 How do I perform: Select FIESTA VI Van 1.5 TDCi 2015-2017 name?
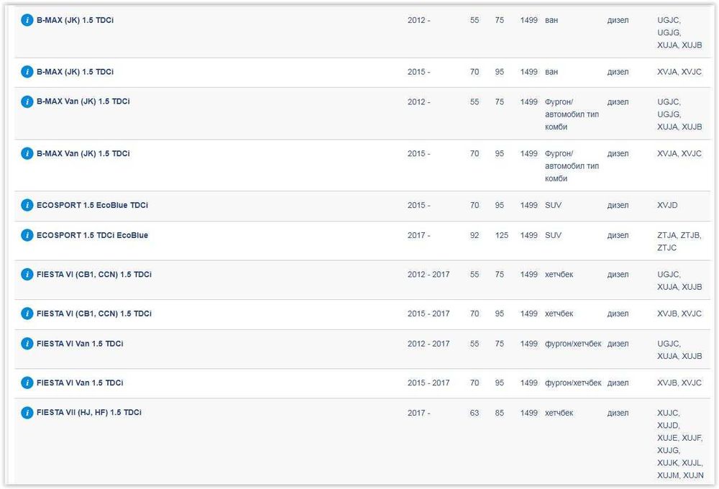click(x=79, y=383)
